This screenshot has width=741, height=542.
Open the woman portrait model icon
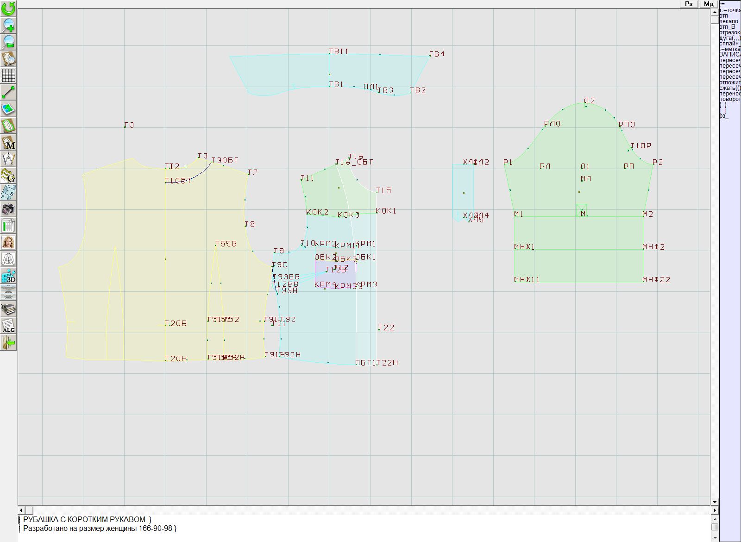coord(8,242)
